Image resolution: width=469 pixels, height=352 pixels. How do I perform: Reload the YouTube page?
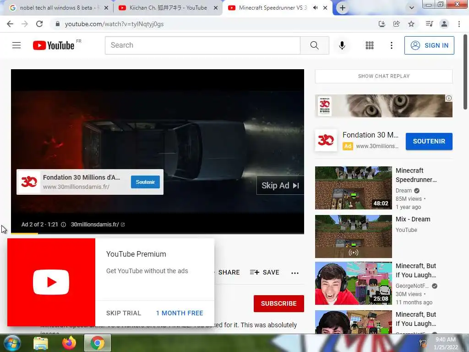[x=39, y=24]
